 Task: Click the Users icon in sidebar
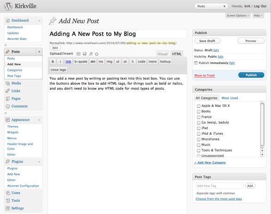tap(8, 193)
